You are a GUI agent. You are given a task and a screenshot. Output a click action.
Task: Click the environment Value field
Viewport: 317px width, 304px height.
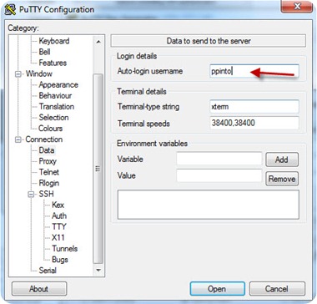pyautogui.click(x=219, y=175)
